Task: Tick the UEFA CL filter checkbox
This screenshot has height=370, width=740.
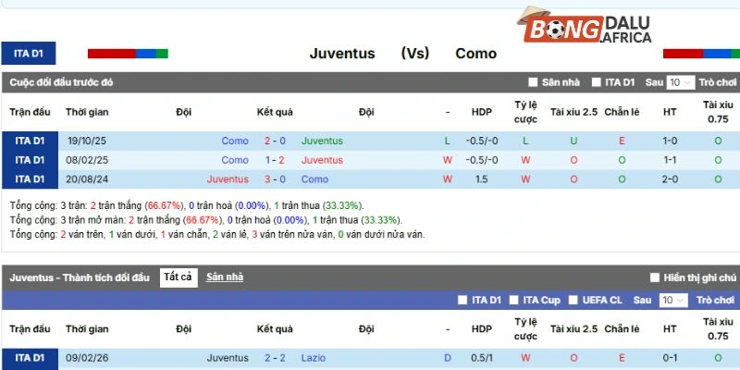Action: coord(573,300)
